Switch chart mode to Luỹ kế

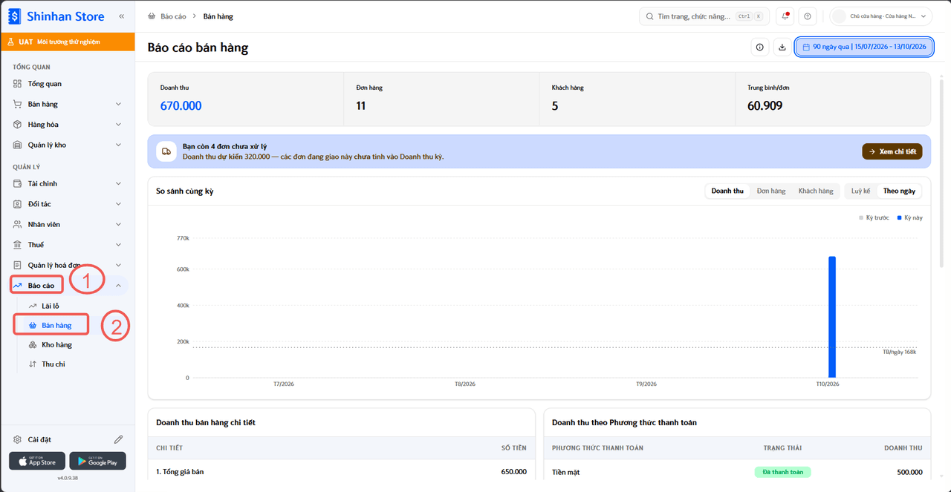pyautogui.click(x=860, y=191)
